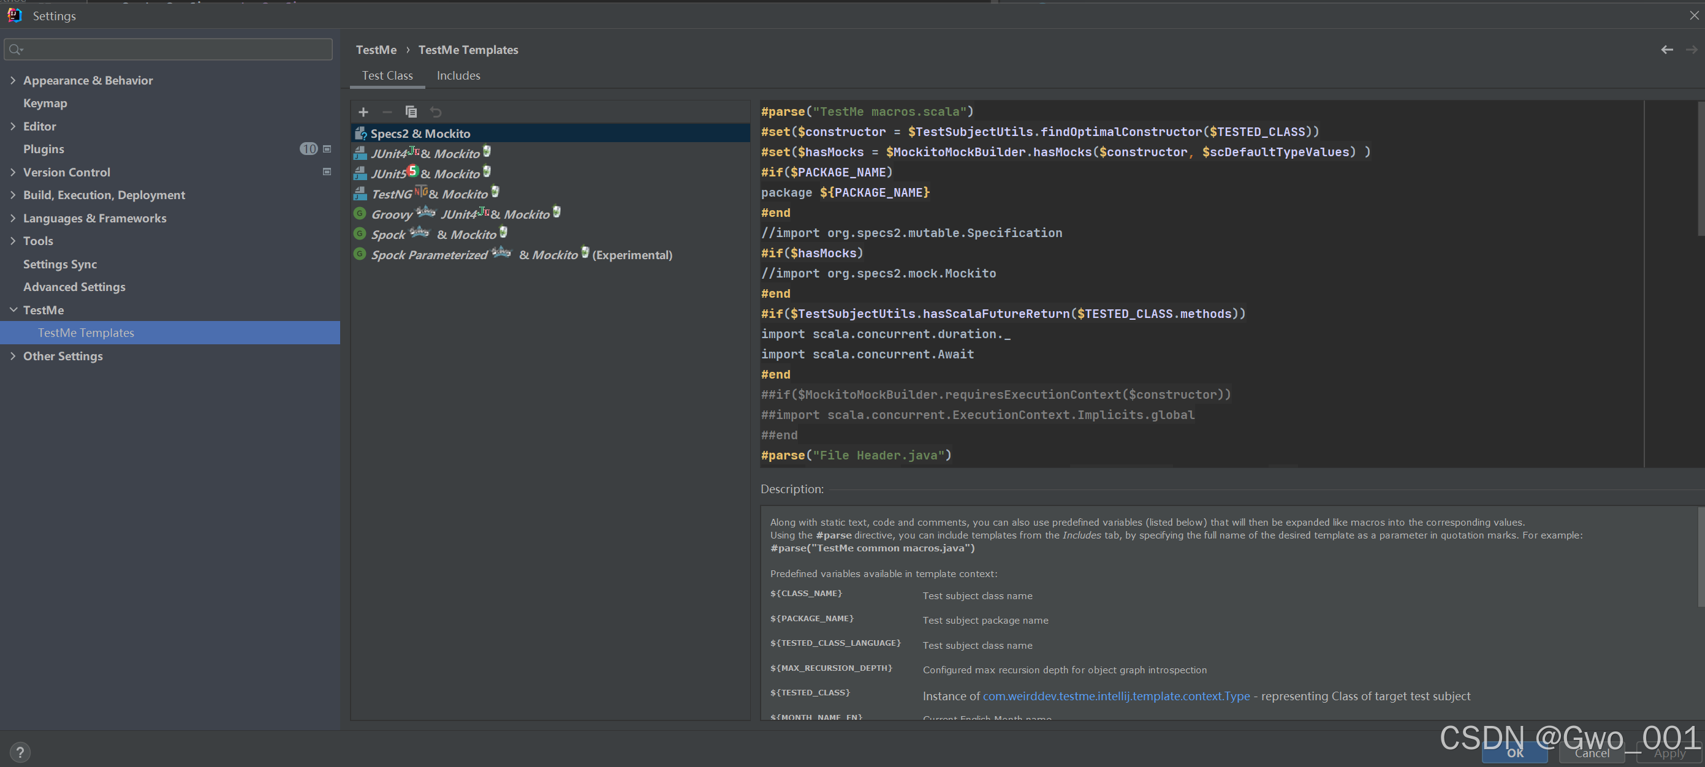Image resolution: width=1705 pixels, height=767 pixels.
Task: Select the TestNG & Mockito template
Action: 551,194
